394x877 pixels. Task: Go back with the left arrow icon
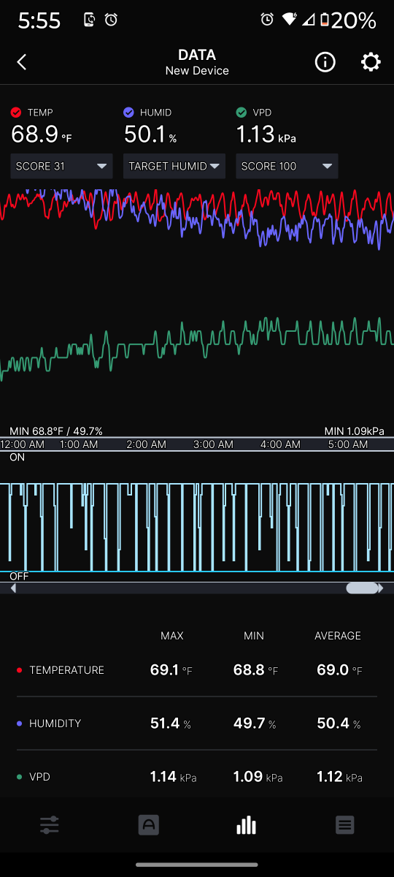22,62
